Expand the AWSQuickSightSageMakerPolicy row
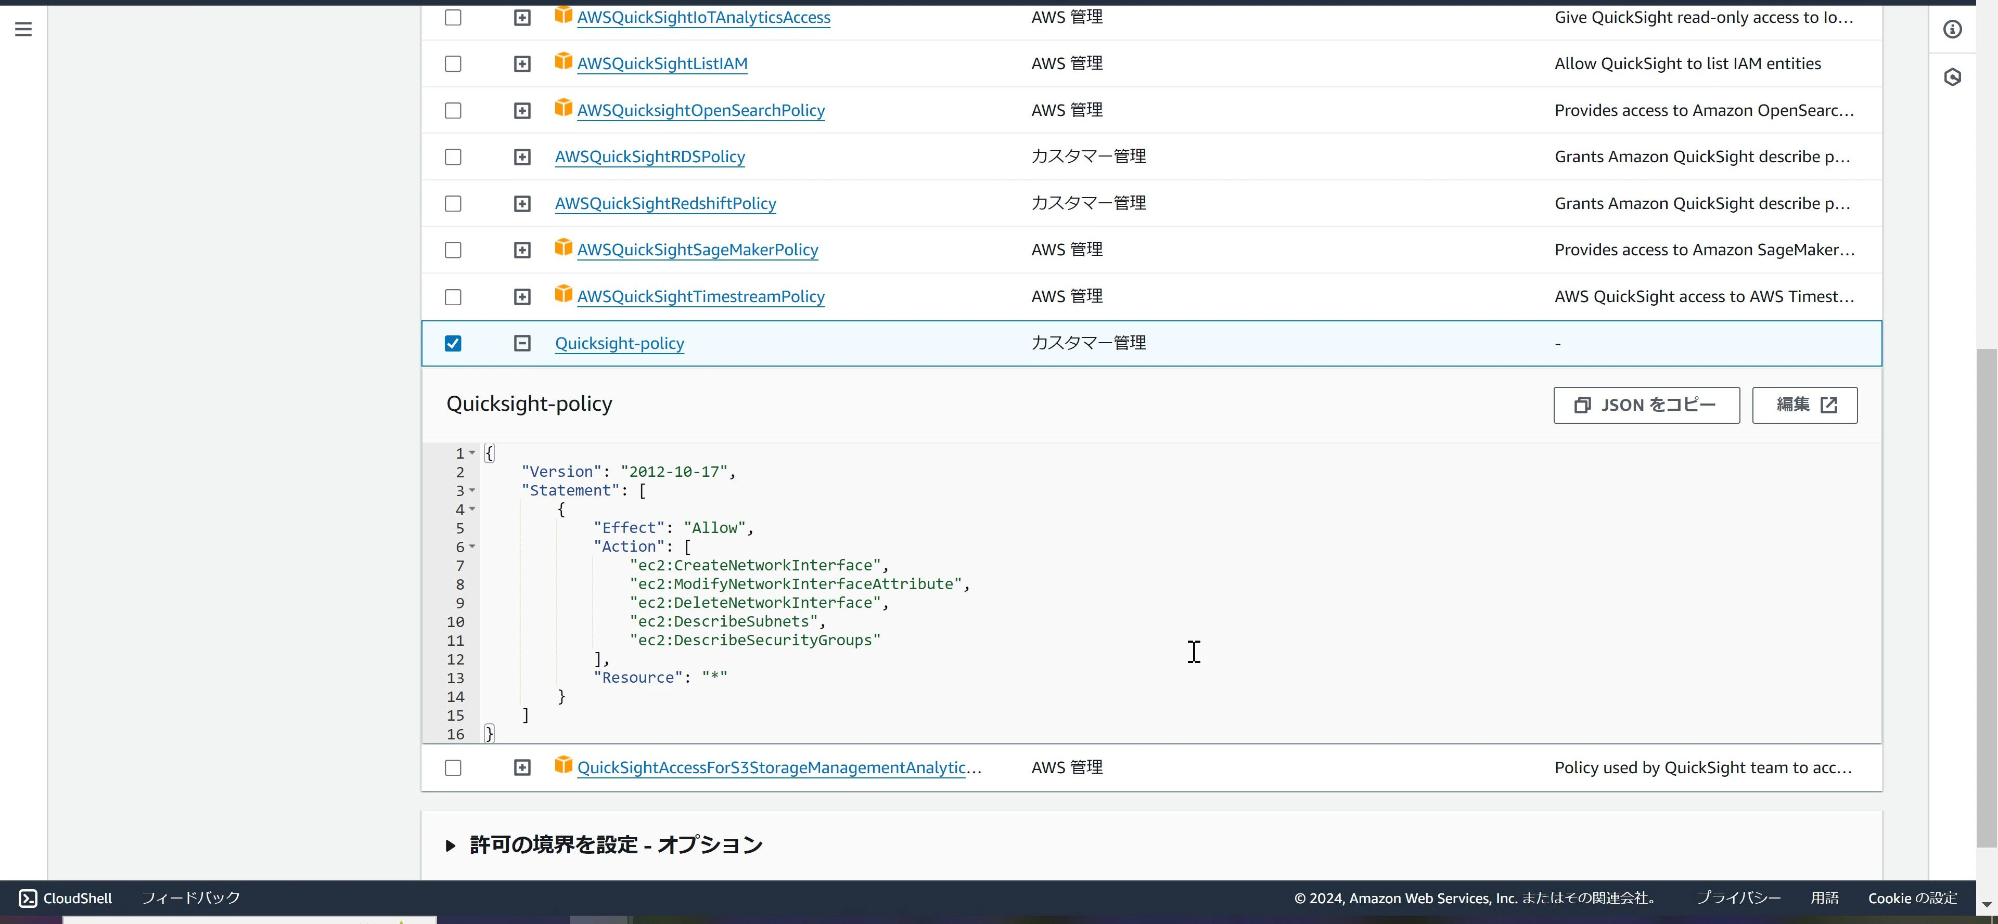The height and width of the screenshot is (924, 1998). (522, 250)
